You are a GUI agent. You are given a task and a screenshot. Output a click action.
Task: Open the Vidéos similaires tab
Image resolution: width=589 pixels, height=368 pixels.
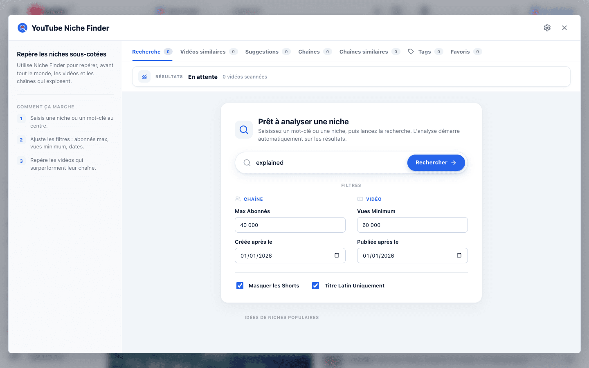[209, 52]
